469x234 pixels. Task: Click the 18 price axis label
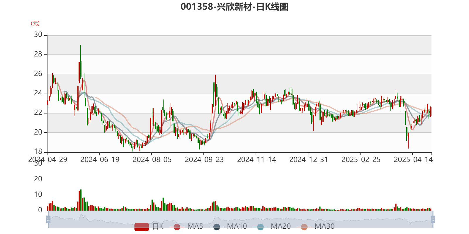(38, 152)
